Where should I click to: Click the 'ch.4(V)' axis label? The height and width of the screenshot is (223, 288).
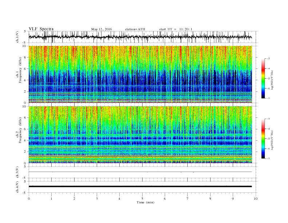pyautogui.click(x=17, y=187)
